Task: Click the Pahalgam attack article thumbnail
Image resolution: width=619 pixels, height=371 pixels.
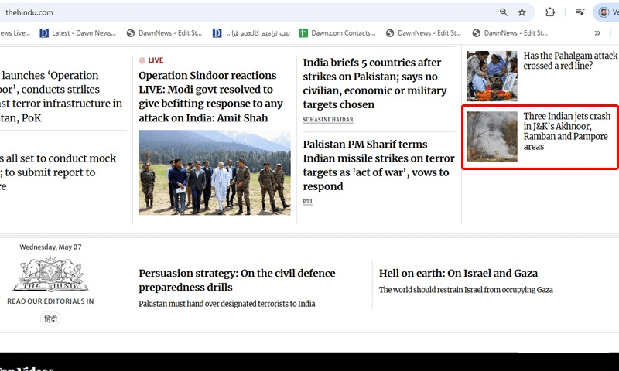Action: (x=492, y=76)
